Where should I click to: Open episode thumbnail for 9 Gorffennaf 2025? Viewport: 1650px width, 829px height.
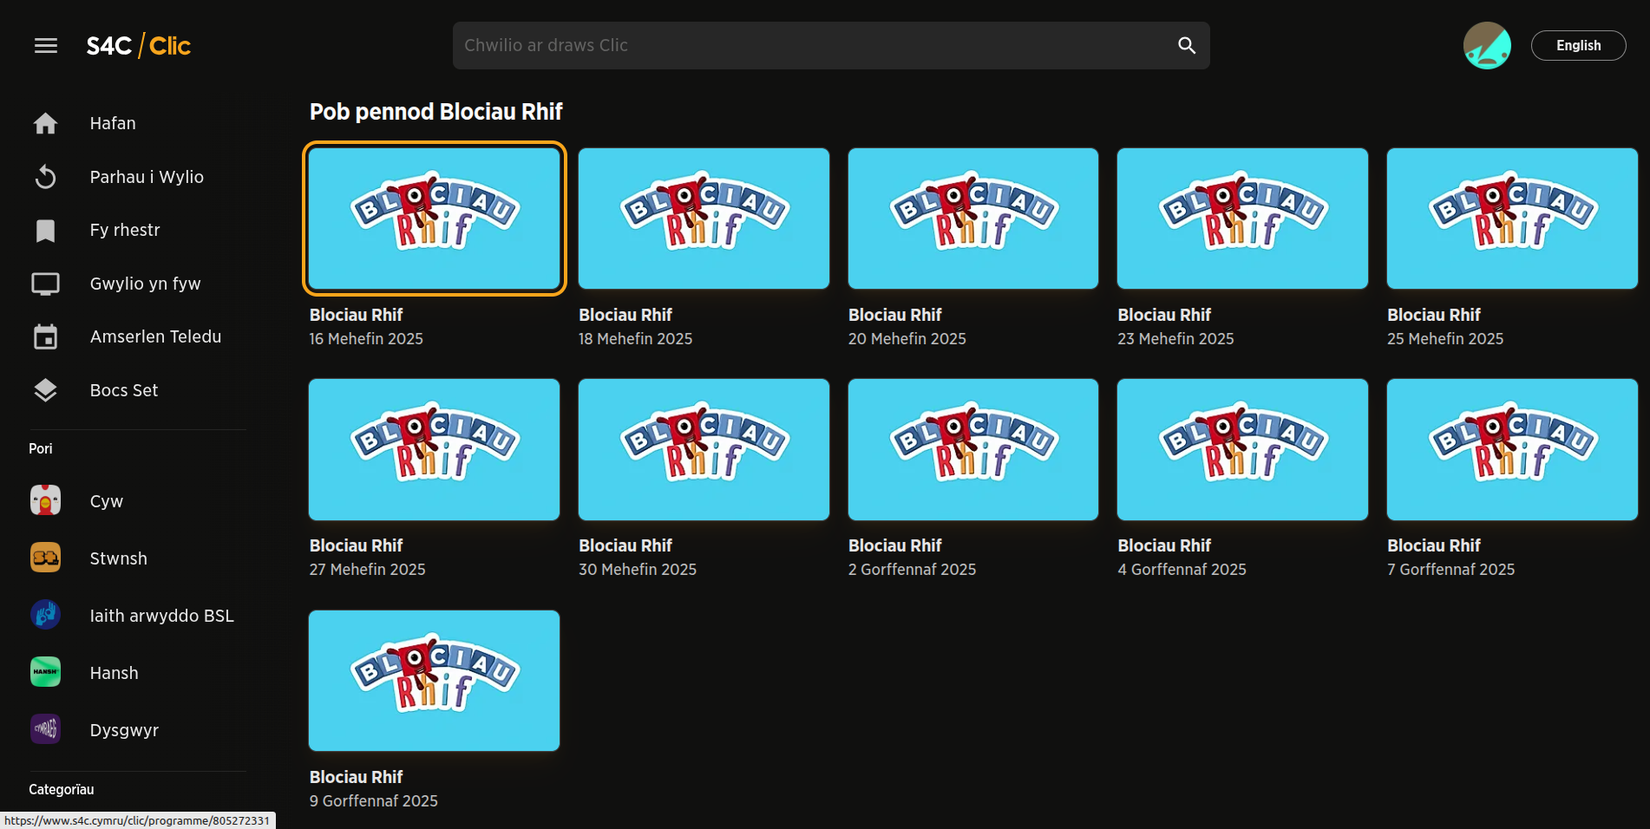point(435,681)
